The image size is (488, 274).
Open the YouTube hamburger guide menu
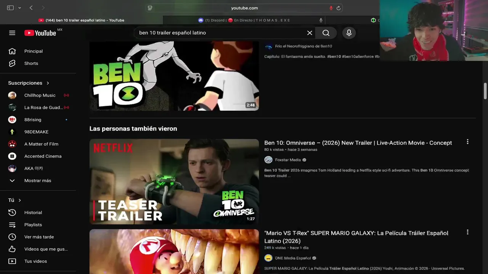pos(12,33)
